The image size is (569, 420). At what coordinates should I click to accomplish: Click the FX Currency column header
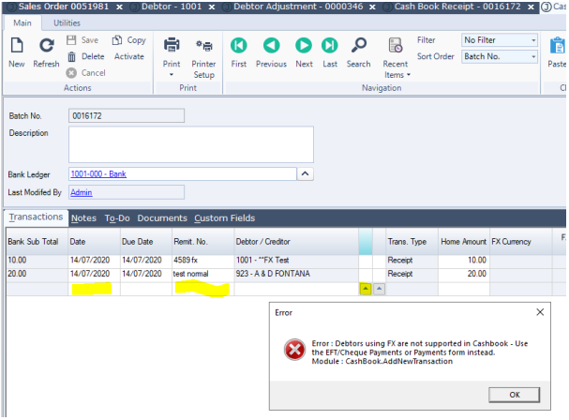521,241
